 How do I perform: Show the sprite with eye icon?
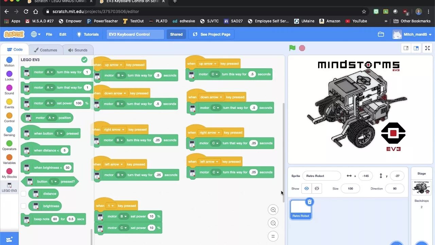tap(307, 189)
